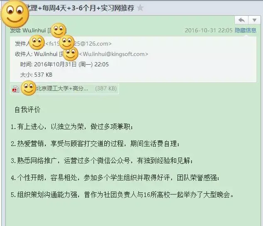Click the 自我评价 heading

point(27,109)
